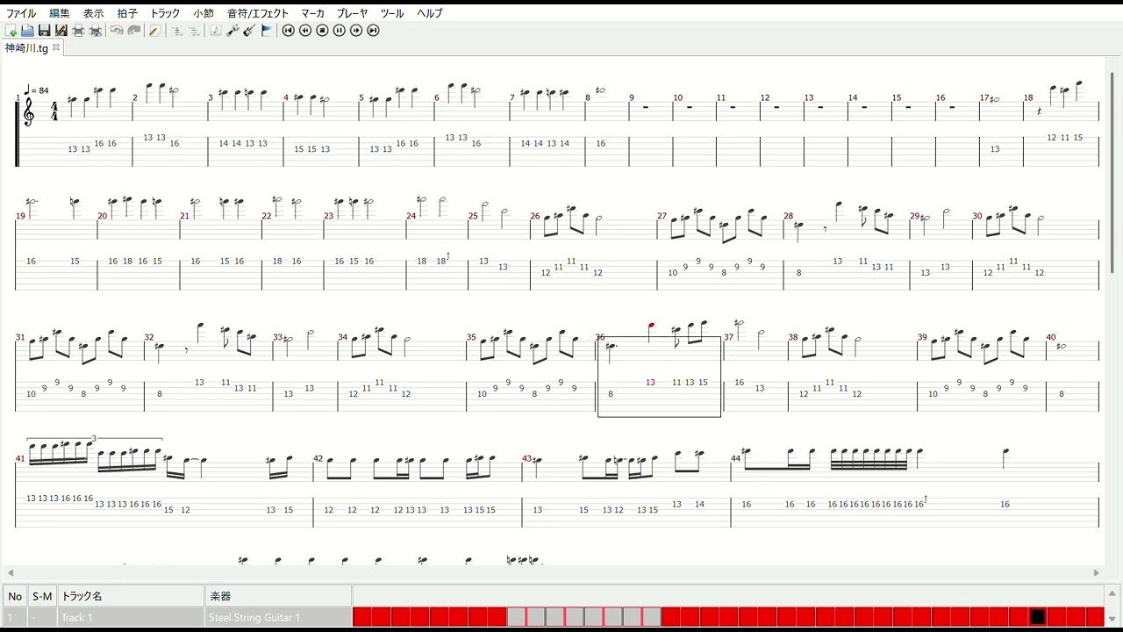
Task: Click the blue marker flag icon
Action: (267, 31)
